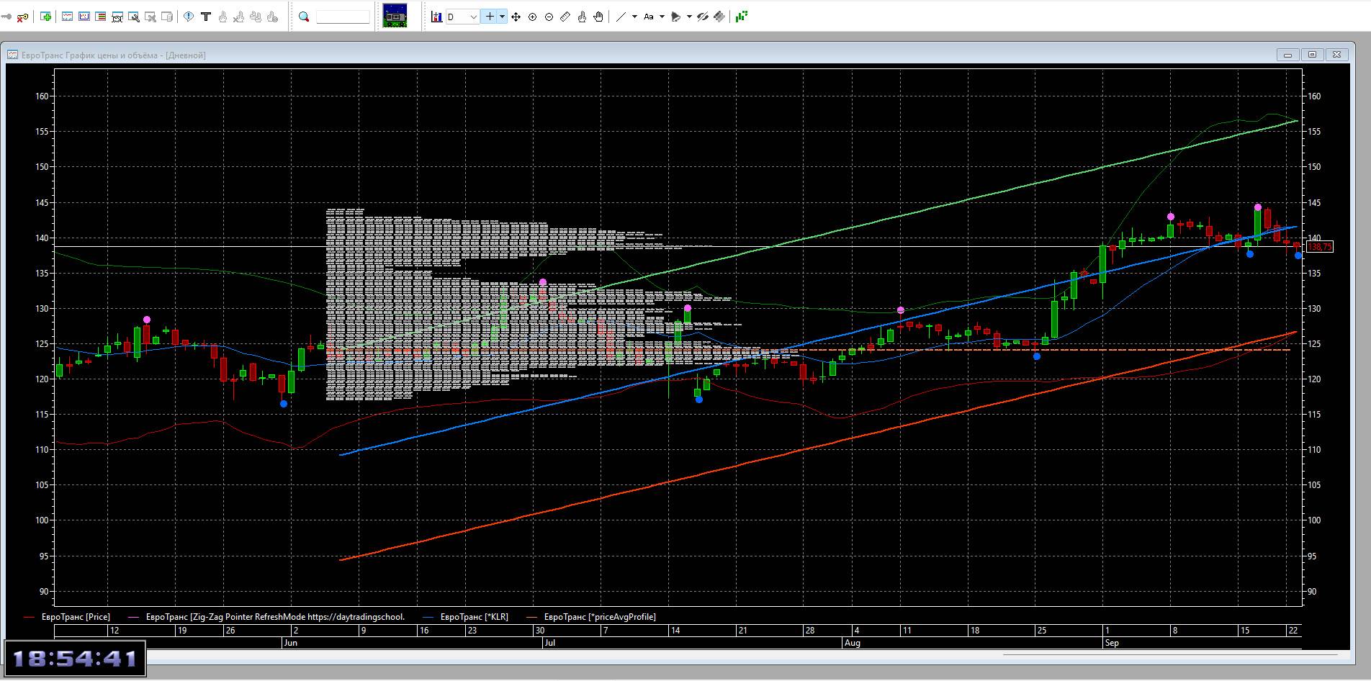Click the ЕвроТранс [*KLR] legend entry

click(474, 617)
